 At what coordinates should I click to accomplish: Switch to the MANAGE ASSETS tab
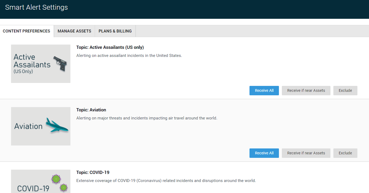point(74,31)
